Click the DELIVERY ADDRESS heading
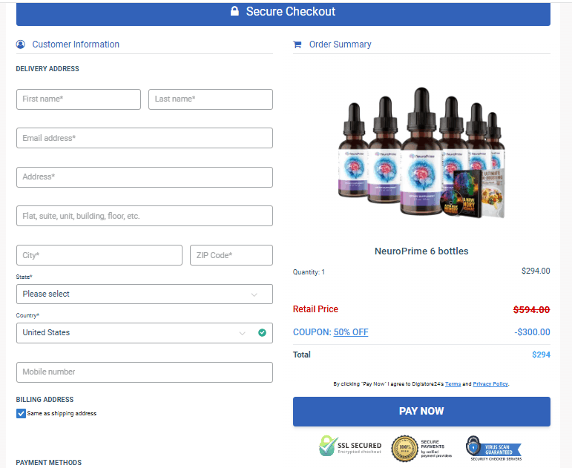This screenshot has width=572, height=468. pyautogui.click(x=47, y=69)
